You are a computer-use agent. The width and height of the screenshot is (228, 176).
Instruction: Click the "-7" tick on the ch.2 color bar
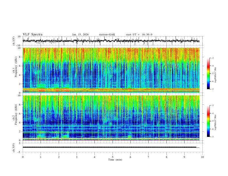[212, 137]
